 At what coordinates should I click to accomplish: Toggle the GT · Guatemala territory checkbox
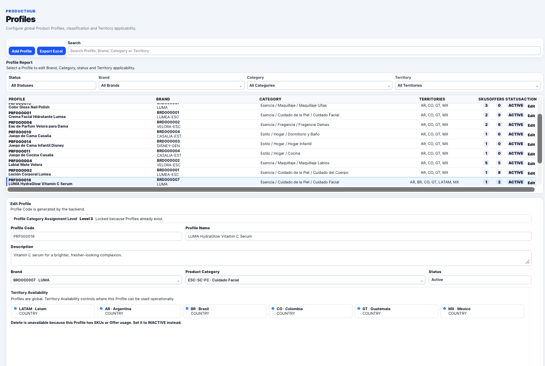pyautogui.click(x=359, y=308)
